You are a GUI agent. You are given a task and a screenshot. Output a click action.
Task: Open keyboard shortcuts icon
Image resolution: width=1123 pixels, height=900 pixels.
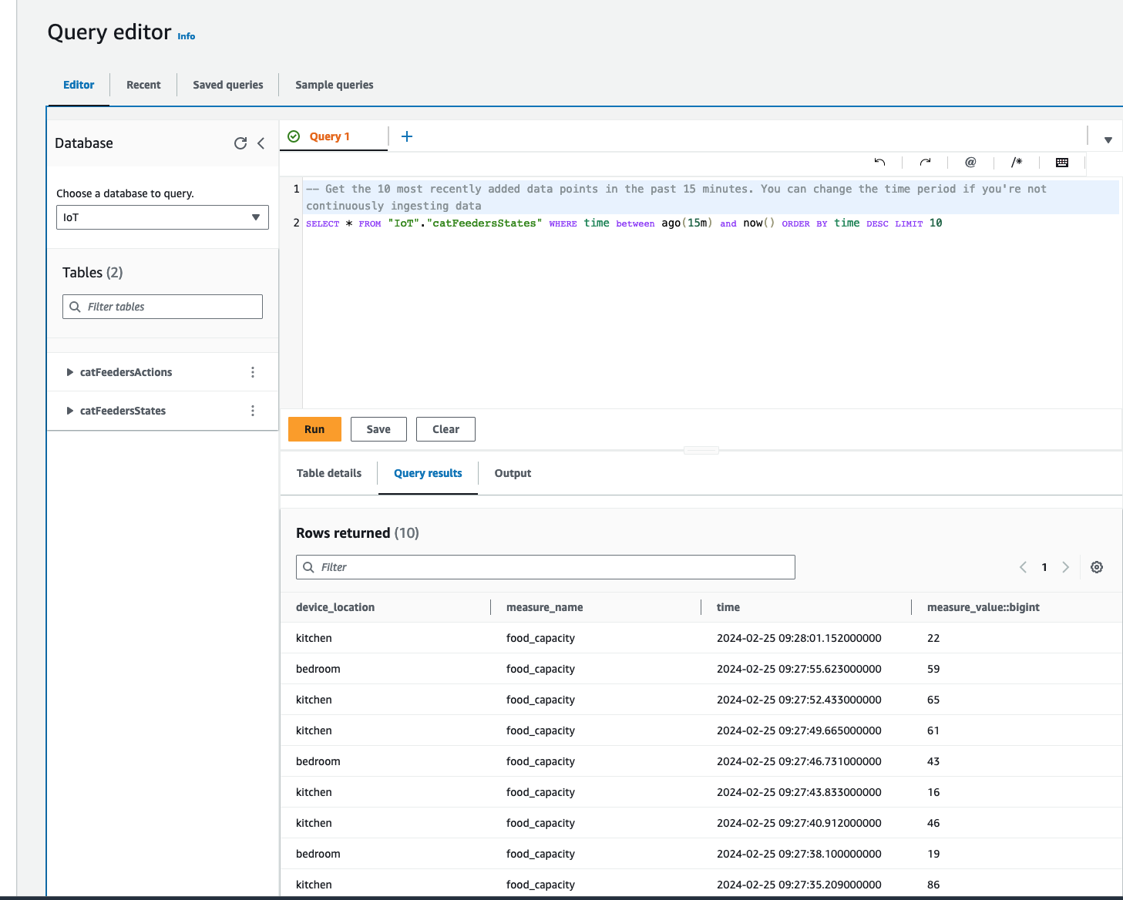1062,162
